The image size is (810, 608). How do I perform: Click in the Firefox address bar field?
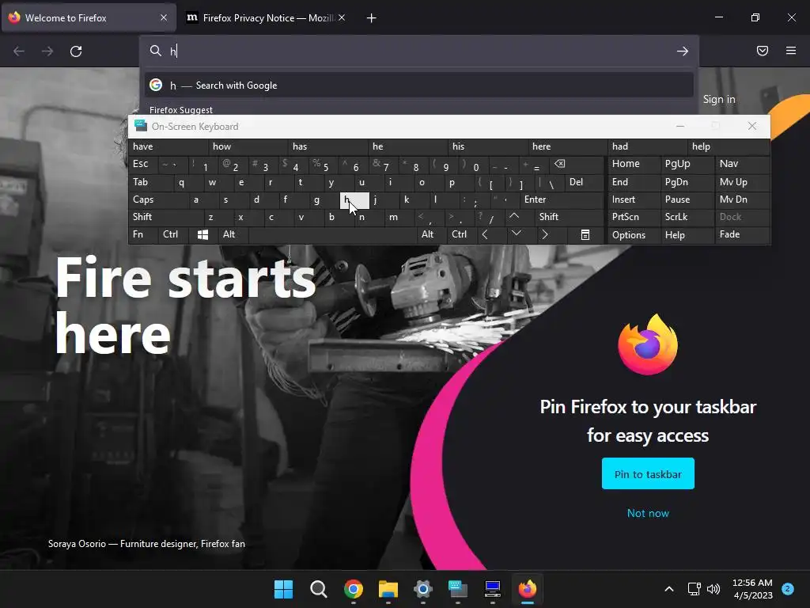click(x=418, y=51)
